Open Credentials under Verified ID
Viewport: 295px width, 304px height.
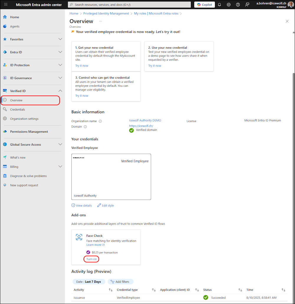[x=17, y=110]
